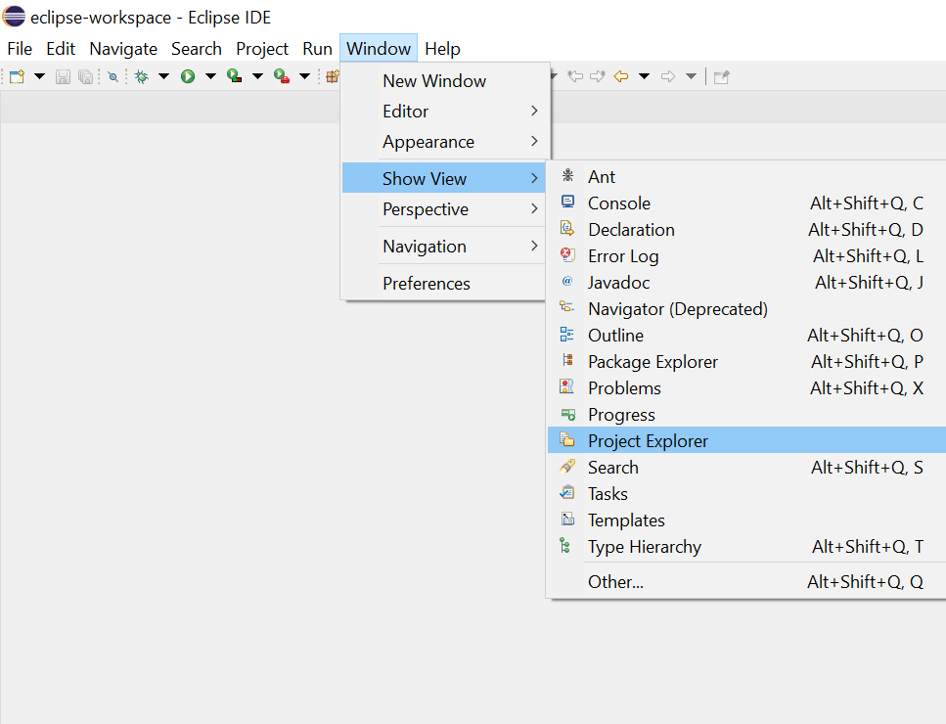946x724 pixels.
Task: Open the Run configurations dropdown arrow
Action: [x=210, y=76]
